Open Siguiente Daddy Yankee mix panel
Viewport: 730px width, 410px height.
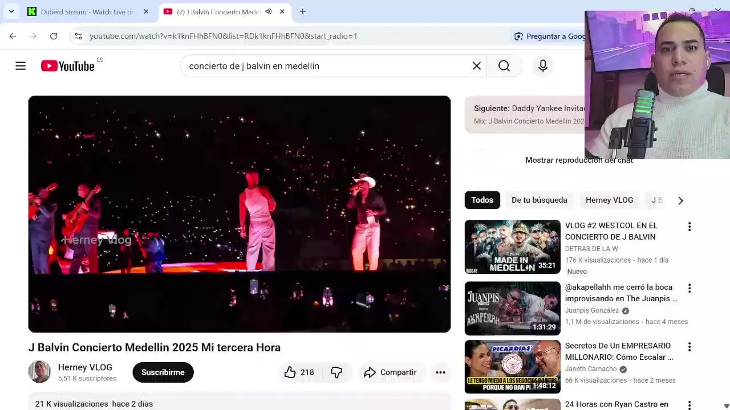tap(525, 114)
